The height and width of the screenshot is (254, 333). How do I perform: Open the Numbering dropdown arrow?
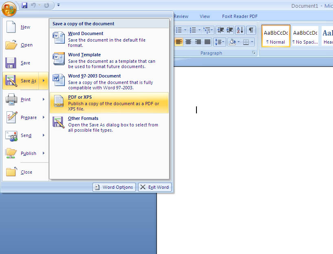[x=199, y=30]
